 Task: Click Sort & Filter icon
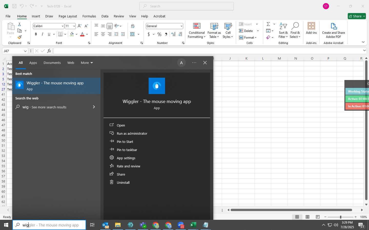(x=283, y=26)
